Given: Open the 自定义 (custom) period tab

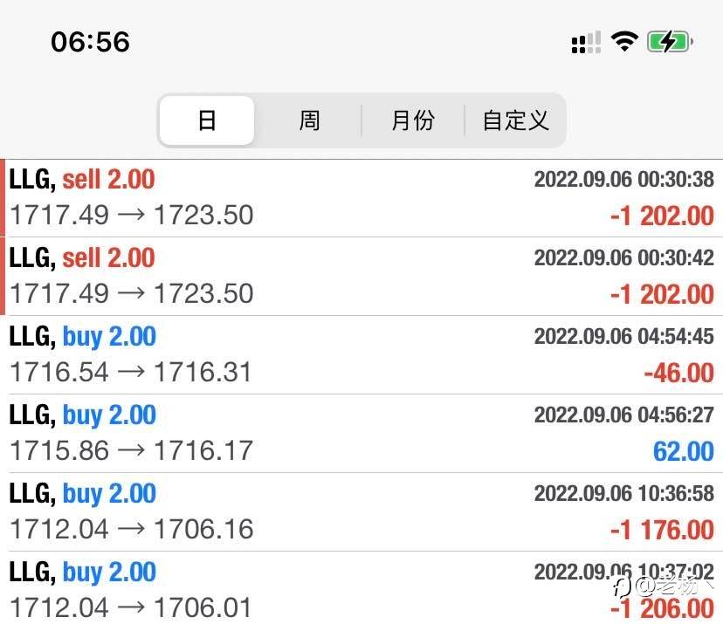Looking at the screenshot, I should [515, 120].
